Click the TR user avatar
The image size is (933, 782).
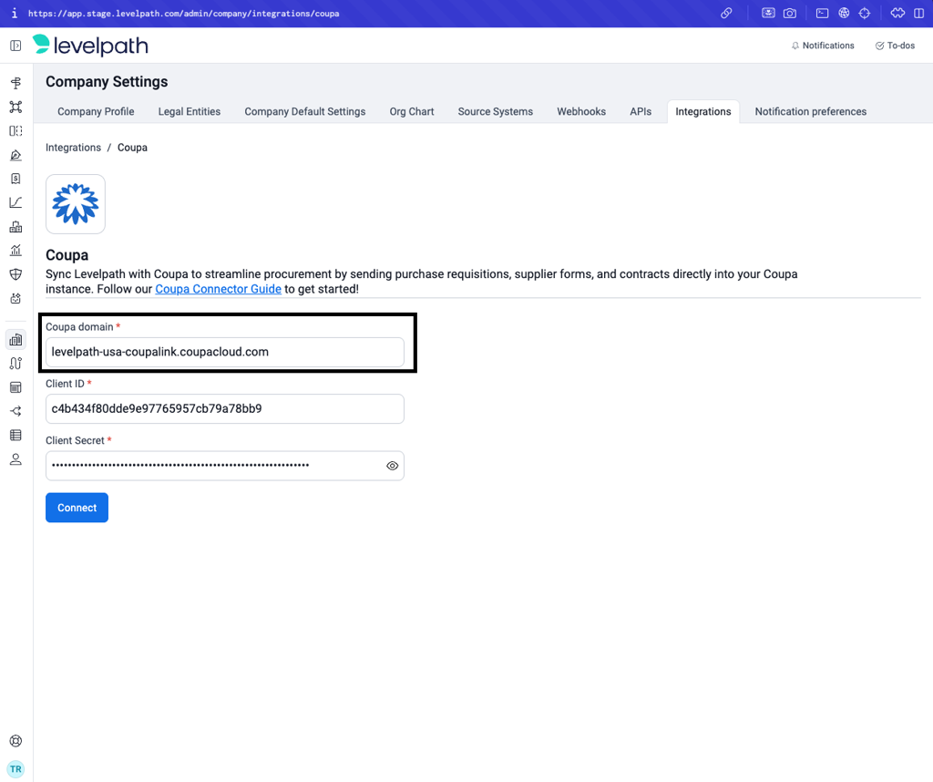click(15, 768)
